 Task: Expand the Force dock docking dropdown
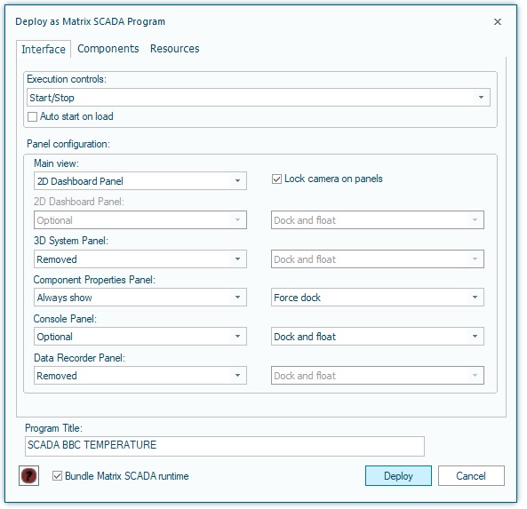(x=378, y=298)
